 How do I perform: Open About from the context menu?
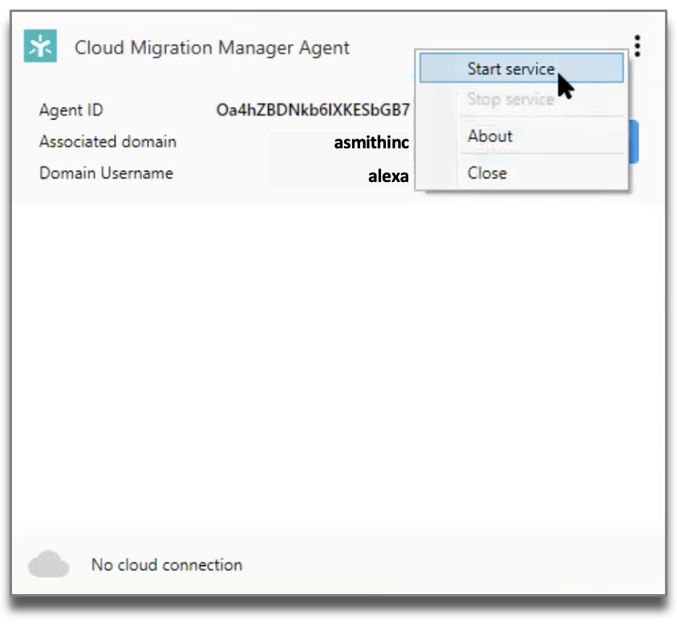(521, 136)
